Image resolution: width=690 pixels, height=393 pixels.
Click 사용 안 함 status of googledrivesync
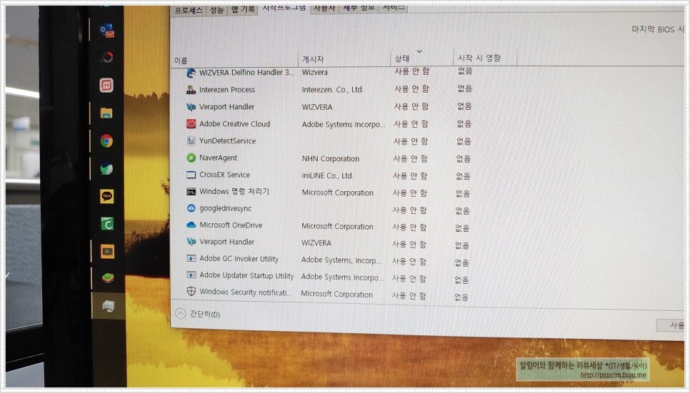point(410,210)
